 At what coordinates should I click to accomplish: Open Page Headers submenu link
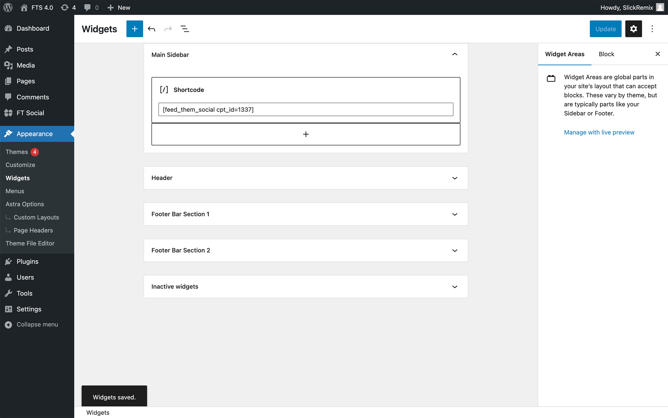coord(33,230)
